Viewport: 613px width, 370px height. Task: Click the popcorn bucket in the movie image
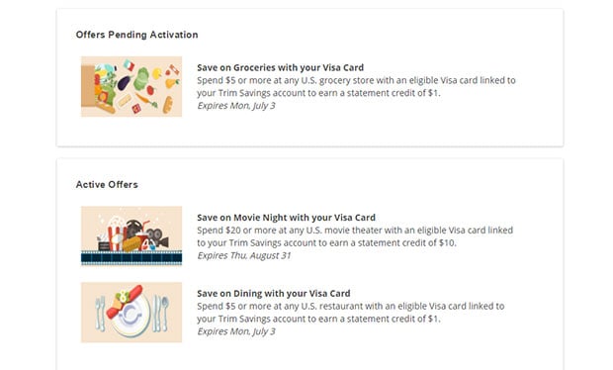(116, 233)
